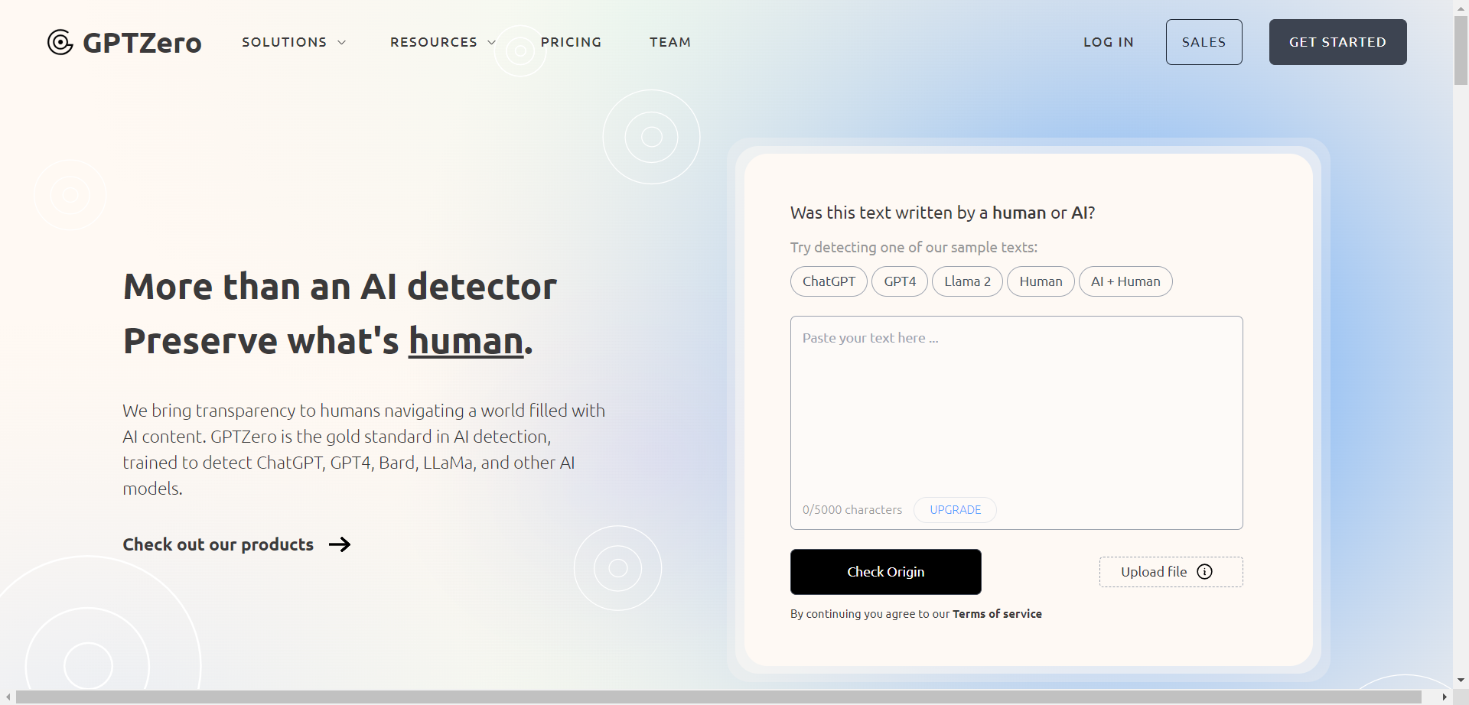Open the PRICING page
This screenshot has height=705, width=1469.
point(572,42)
